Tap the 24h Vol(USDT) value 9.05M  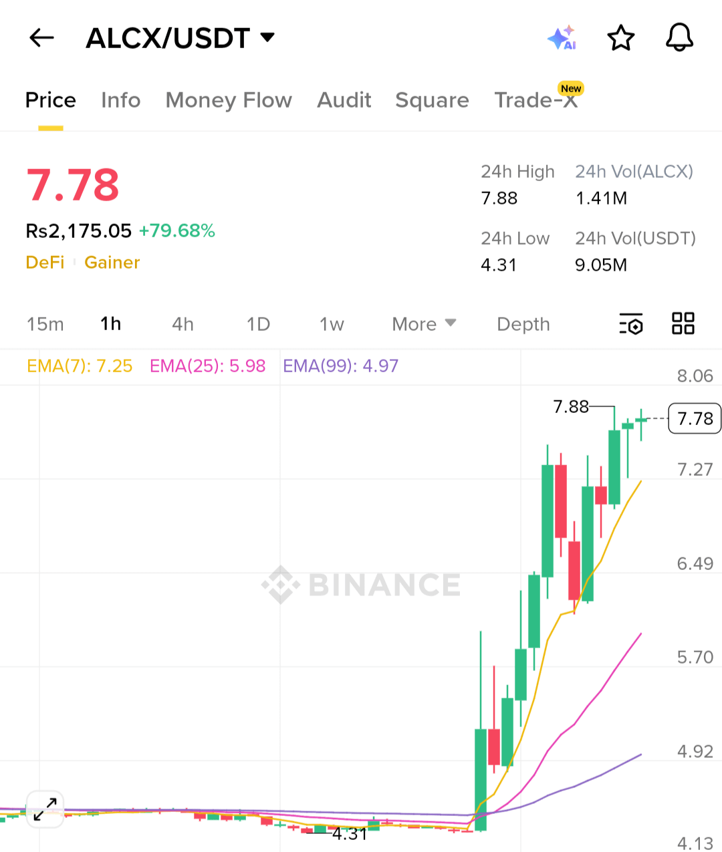(601, 265)
